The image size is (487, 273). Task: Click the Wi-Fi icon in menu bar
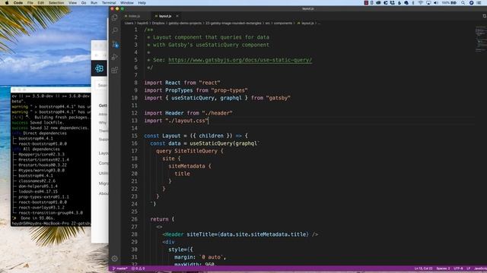pos(421,3)
